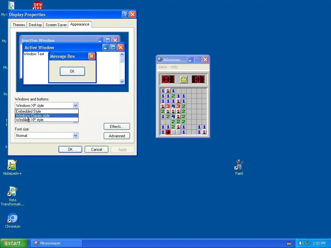Open the Start menu
Viewport: 331px width, 248px height.
tap(14, 243)
